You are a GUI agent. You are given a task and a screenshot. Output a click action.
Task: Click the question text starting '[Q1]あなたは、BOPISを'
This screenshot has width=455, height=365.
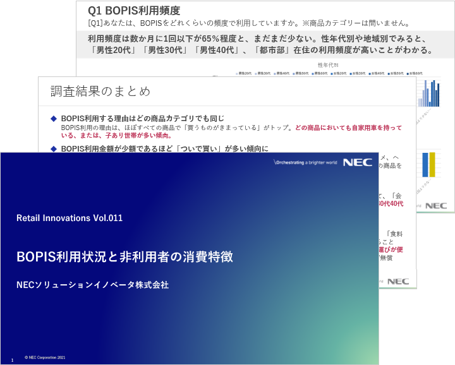click(x=249, y=23)
